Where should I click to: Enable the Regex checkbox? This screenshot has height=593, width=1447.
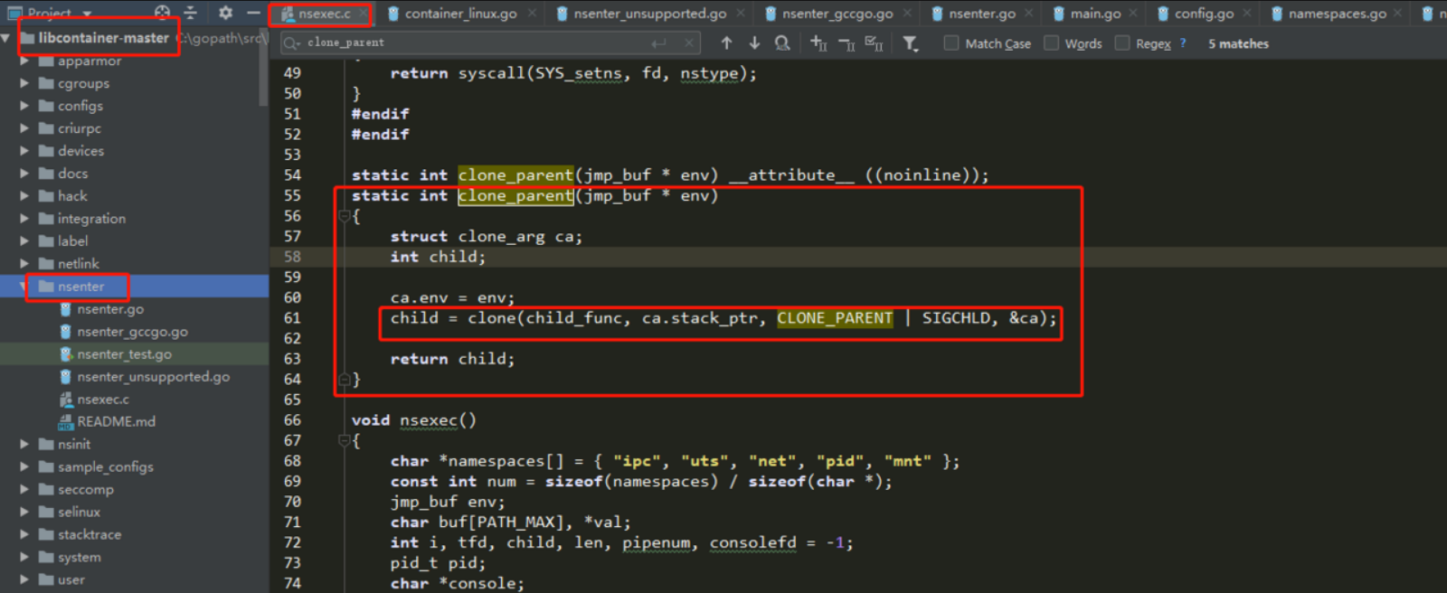(x=1122, y=43)
